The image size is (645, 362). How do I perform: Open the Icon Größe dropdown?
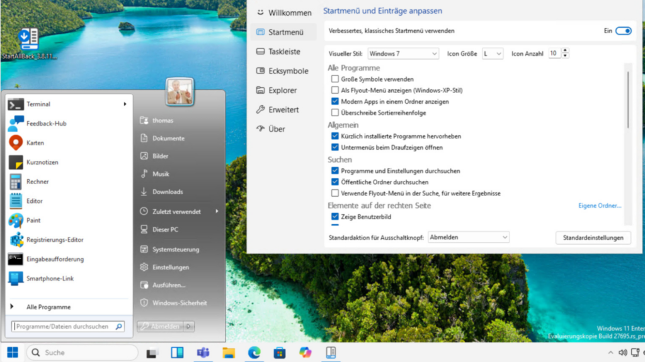[493, 54]
